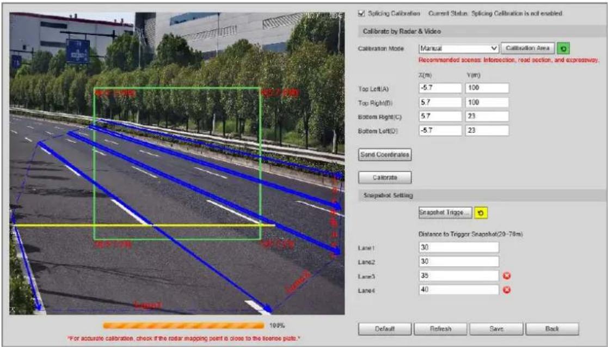Click the red Recommended scenes text
Viewport: 608px width, 347px height.
(x=509, y=60)
